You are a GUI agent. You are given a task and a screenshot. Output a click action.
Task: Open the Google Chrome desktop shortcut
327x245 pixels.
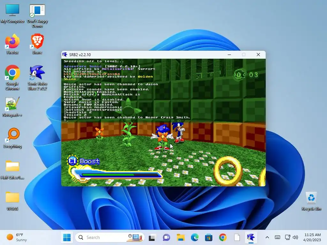(12, 78)
